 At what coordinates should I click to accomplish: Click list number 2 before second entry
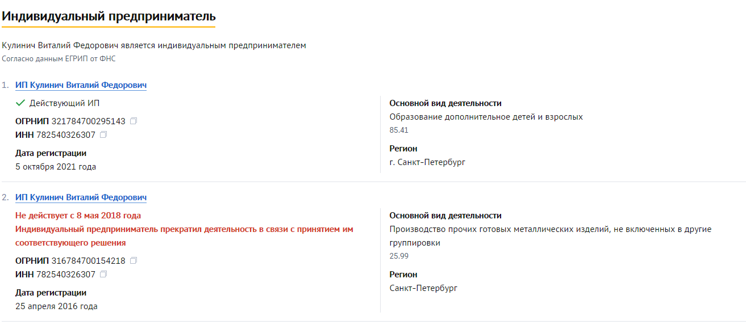pyautogui.click(x=5, y=198)
